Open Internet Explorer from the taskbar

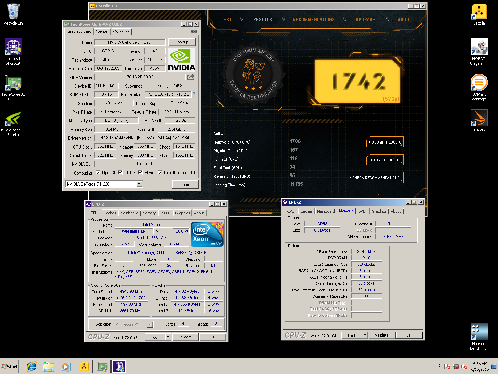(x=31, y=366)
